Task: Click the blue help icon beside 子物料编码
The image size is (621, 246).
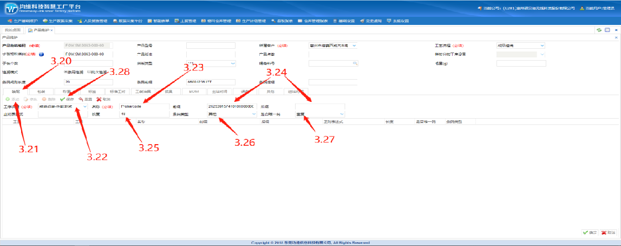Action: point(41,54)
